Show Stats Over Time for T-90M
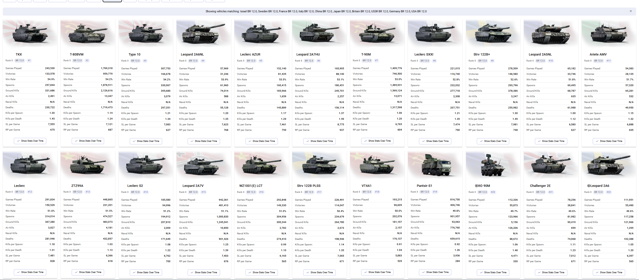The image size is (639, 280). point(377,141)
